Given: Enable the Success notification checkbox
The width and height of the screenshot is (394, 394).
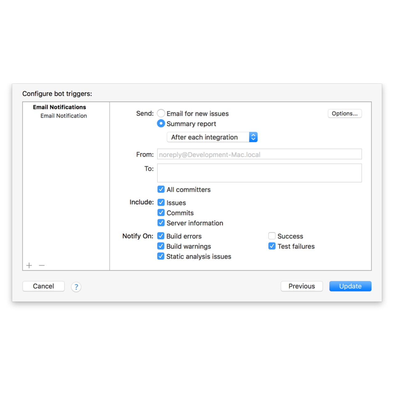Looking at the screenshot, I should (272, 236).
